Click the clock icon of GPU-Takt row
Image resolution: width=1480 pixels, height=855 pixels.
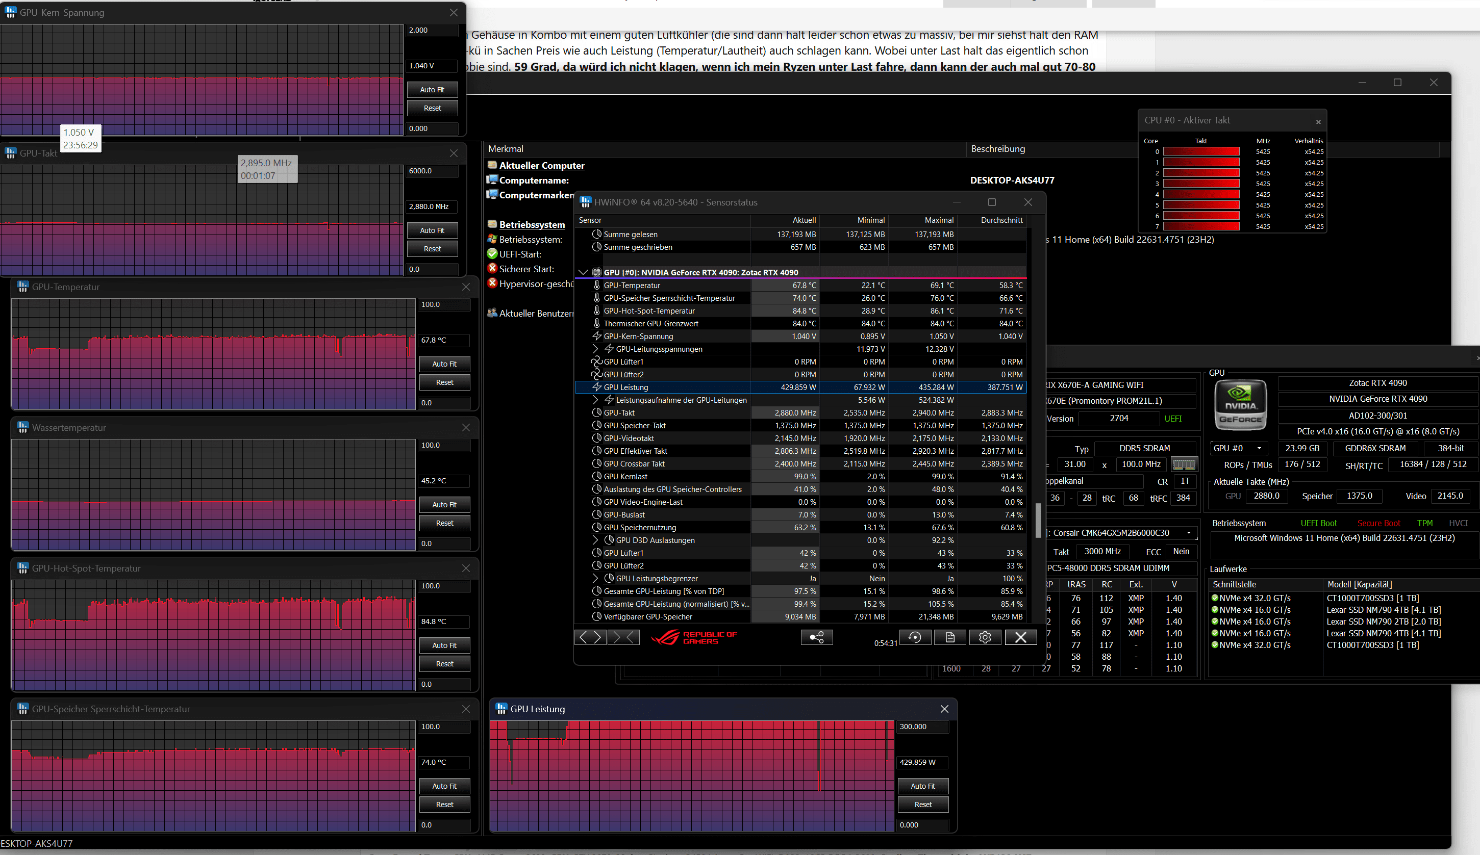(597, 412)
